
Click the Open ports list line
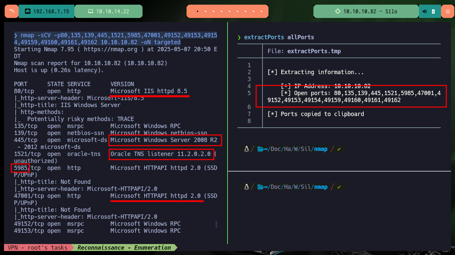click(354, 96)
